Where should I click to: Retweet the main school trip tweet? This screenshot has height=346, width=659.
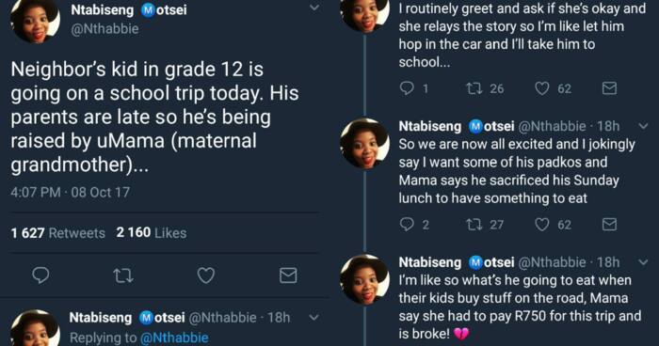[x=123, y=275]
